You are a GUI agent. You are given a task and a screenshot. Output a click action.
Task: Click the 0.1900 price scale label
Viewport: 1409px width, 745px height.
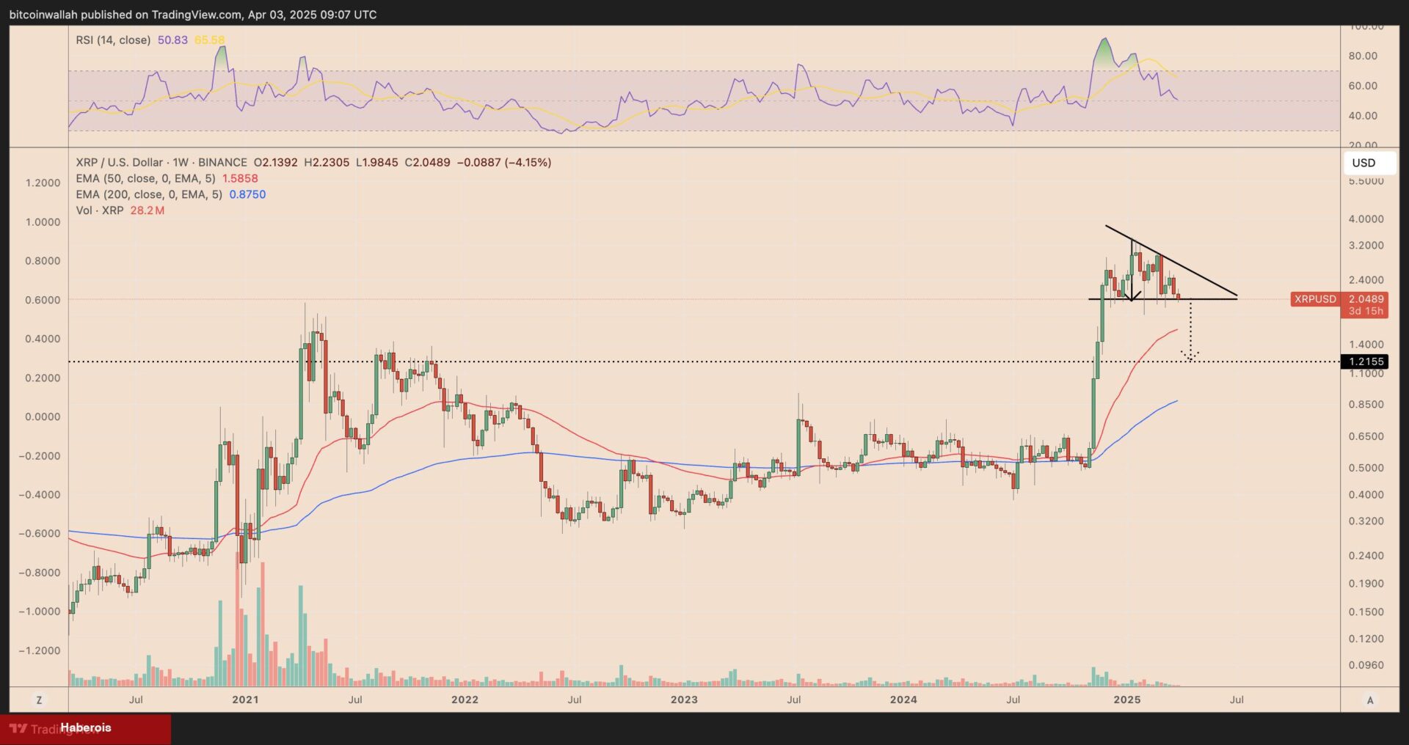[1366, 584]
